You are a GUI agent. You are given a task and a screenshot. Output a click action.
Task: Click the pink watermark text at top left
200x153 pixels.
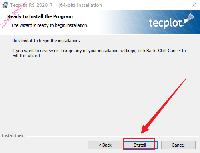(x=13, y=14)
